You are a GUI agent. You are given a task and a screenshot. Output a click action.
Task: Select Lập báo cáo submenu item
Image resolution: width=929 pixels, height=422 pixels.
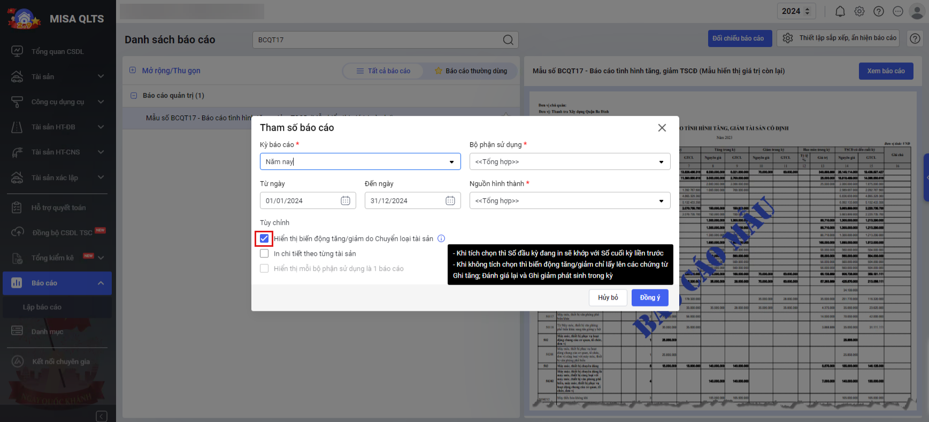coord(58,307)
